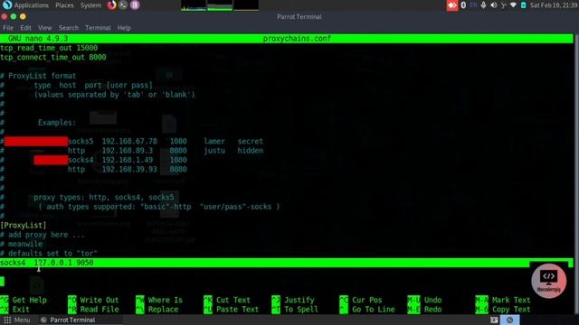
Task: Open the Wi-Fi network tray icon
Action: tap(513, 5)
